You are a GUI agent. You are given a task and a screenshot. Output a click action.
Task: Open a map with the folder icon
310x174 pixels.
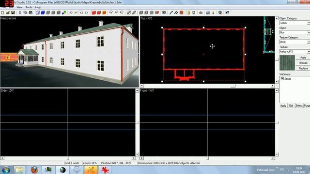pyautogui.click(x=8, y=13)
